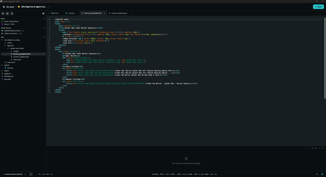326x177 pixels.
Task: Close the console panel
Action: coord(323,148)
